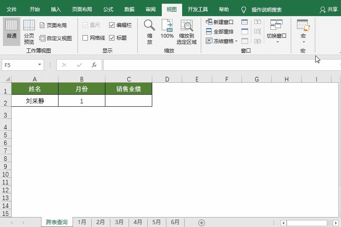
Task: Expand the 切换窗口 switch windows dropdown
Action: (278, 42)
